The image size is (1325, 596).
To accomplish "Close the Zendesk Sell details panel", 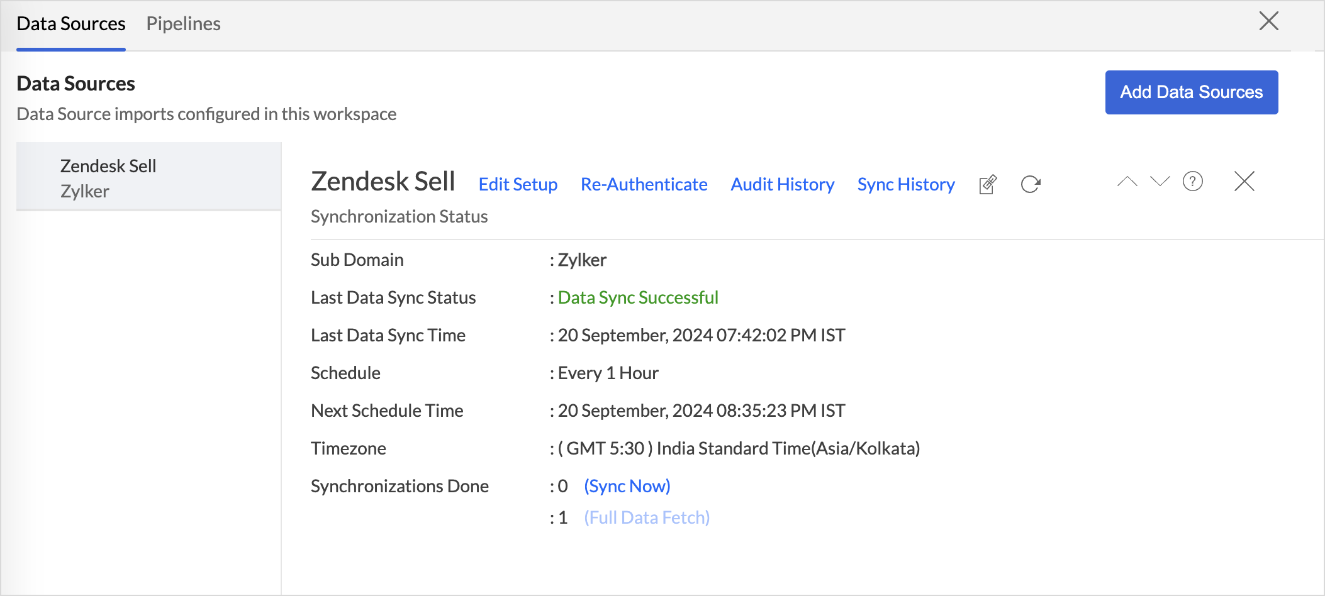I will 1244,182.
